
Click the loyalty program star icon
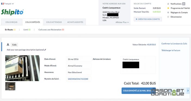coord(168,8)
